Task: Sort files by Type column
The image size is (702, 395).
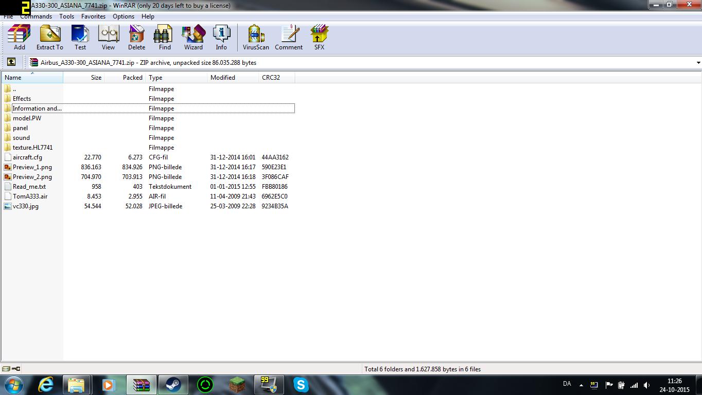Action: [177, 78]
